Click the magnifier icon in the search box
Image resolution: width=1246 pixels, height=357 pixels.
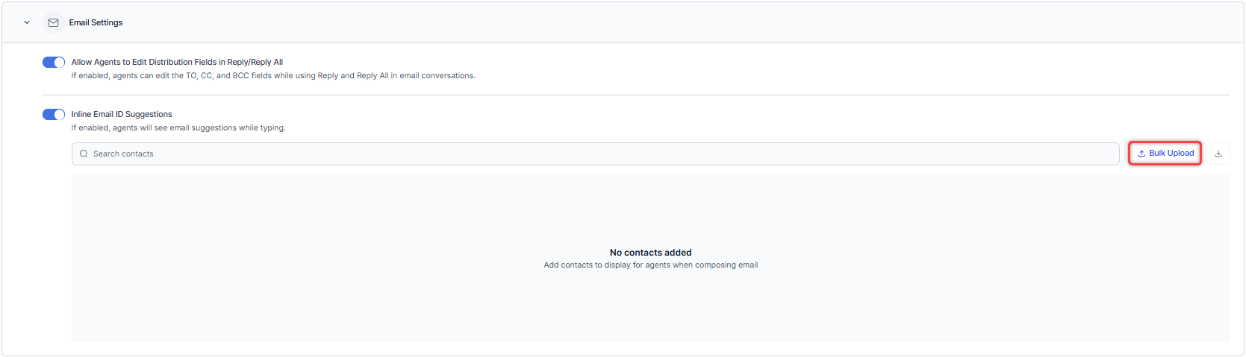84,154
